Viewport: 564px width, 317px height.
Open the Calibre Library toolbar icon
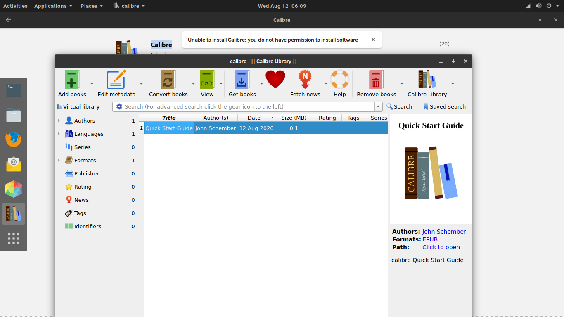[427, 79]
